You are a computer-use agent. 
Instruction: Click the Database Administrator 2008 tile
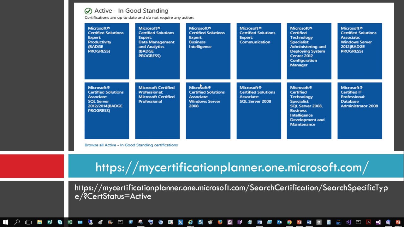(x=360, y=111)
